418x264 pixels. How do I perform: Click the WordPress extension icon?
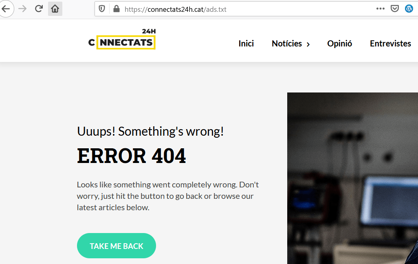click(409, 9)
